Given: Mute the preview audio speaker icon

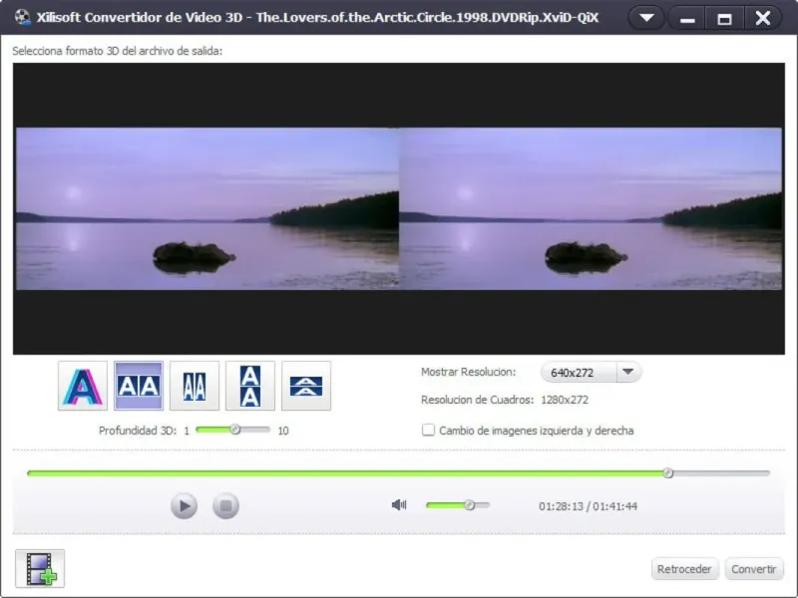Looking at the screenshot, I should (x=399, y=505).
